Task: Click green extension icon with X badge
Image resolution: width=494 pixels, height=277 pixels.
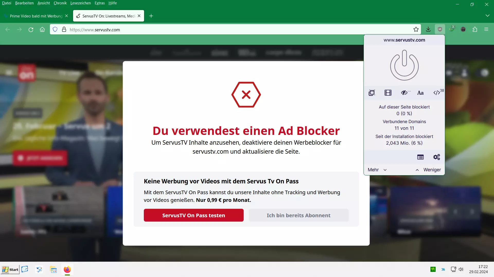Action: (x=452, y=29)
